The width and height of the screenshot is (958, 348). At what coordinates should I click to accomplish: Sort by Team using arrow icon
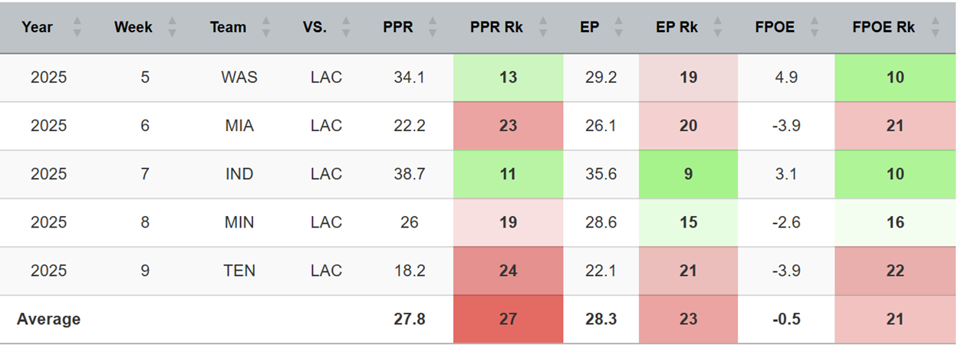click(265, 28)
